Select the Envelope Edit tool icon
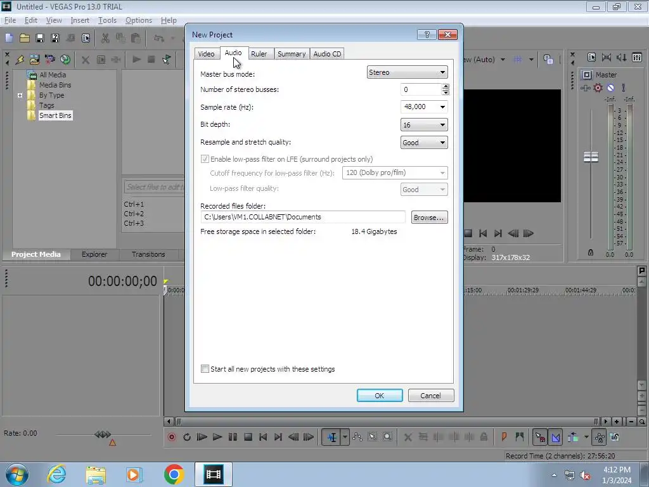 point(357,437)
